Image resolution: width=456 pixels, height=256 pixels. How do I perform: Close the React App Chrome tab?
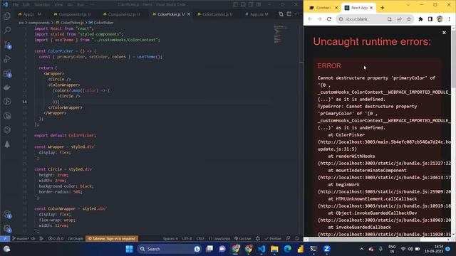[x=371, y=8]
